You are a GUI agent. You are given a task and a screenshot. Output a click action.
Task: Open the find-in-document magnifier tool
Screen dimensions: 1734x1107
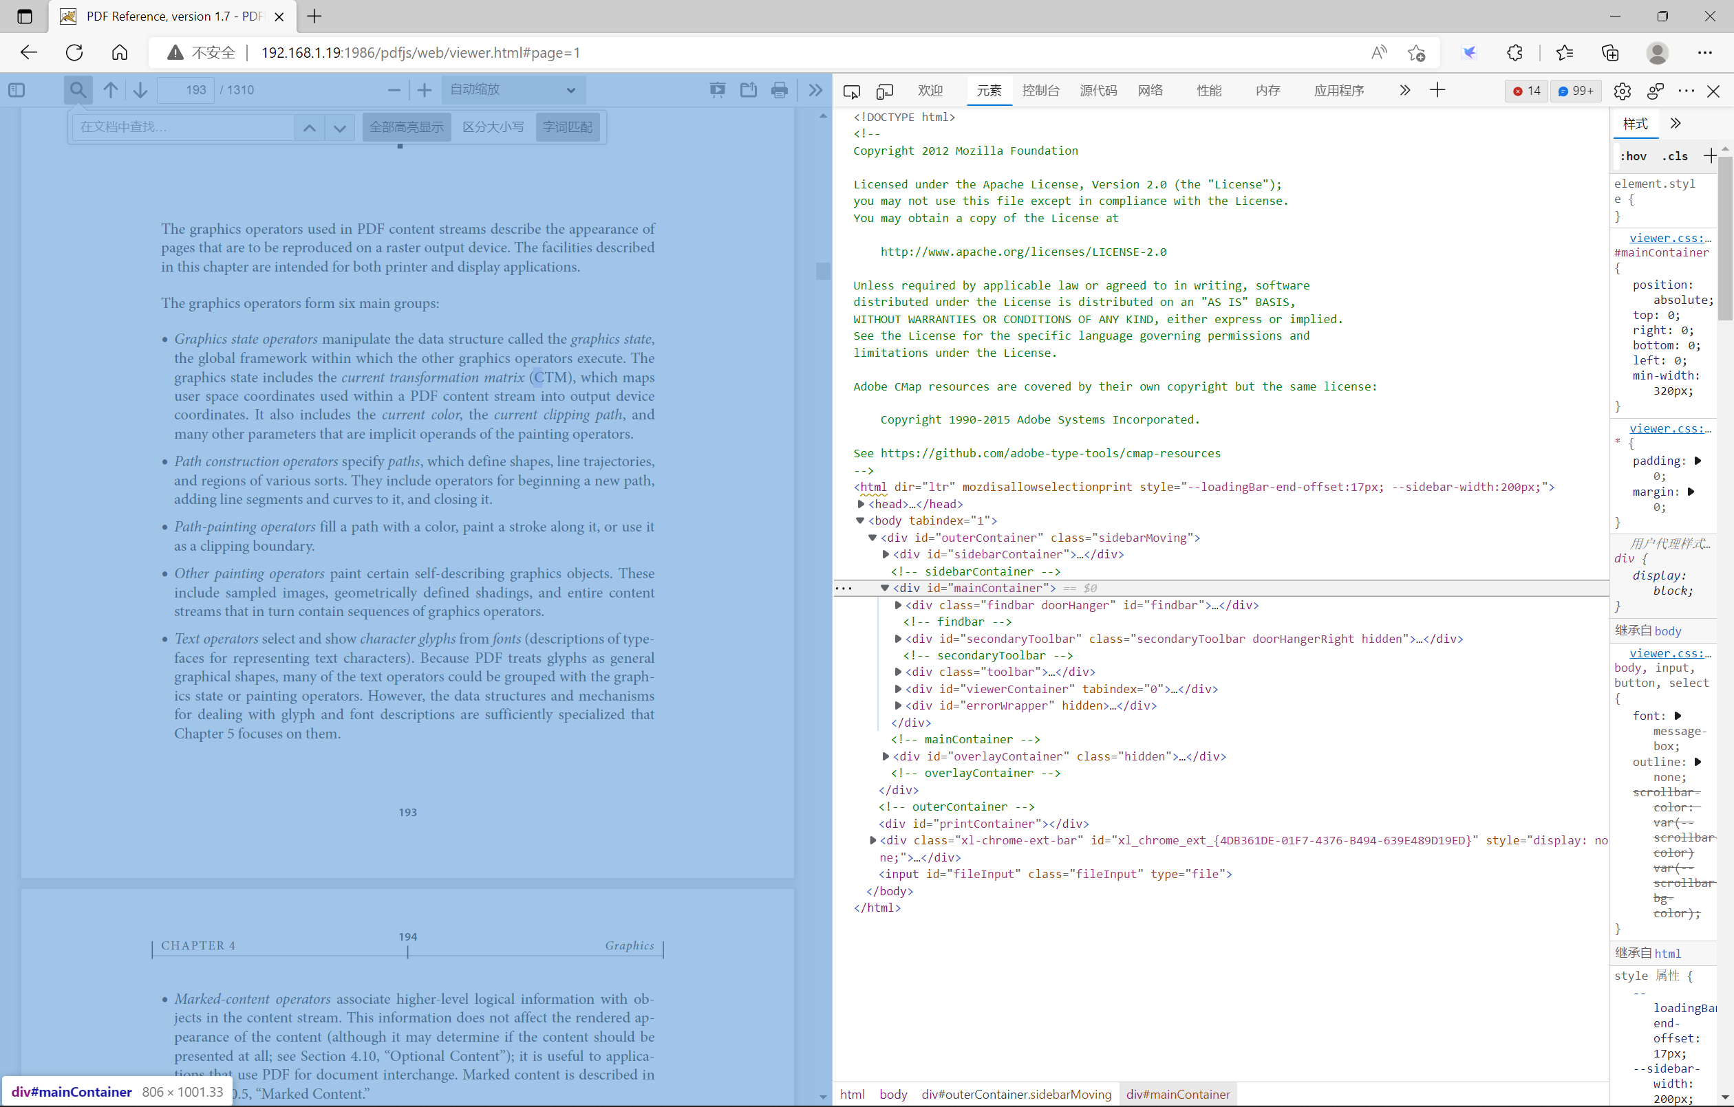point(78,90)
